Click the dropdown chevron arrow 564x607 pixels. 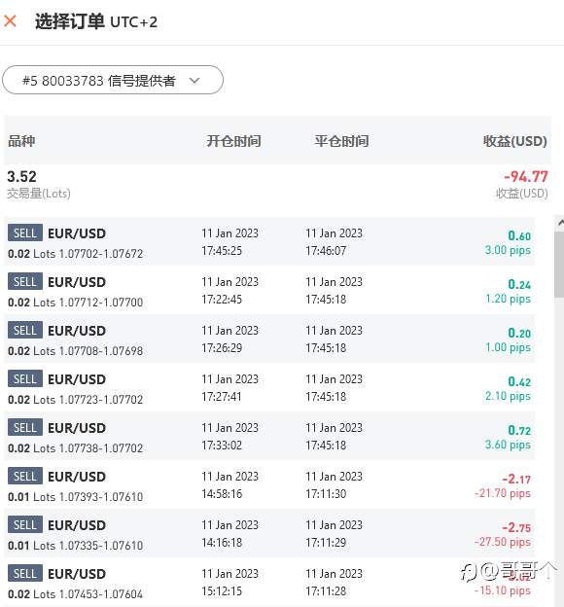point(194,81)
